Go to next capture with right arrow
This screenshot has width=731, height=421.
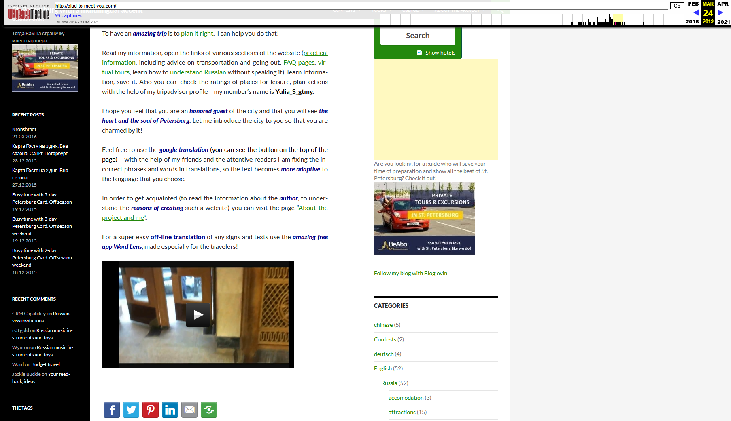pyautogui.click(x=720, y=13)
